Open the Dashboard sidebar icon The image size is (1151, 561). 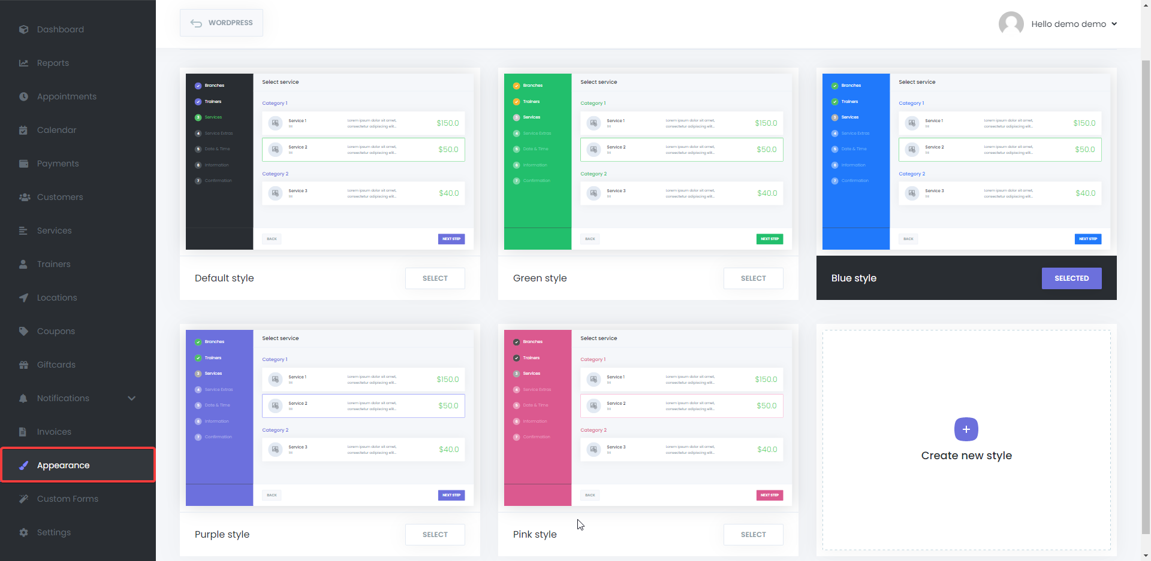[x=23, y=29]
